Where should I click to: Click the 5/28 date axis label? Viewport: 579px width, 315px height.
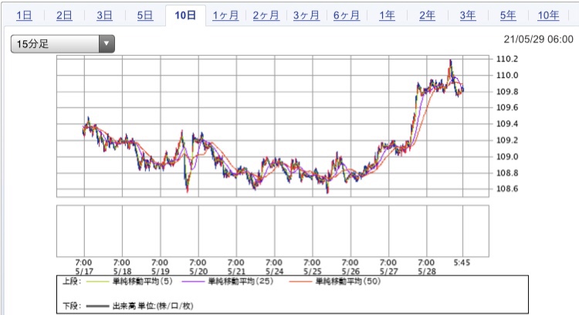pyautogui.click(x=426, y=272)
